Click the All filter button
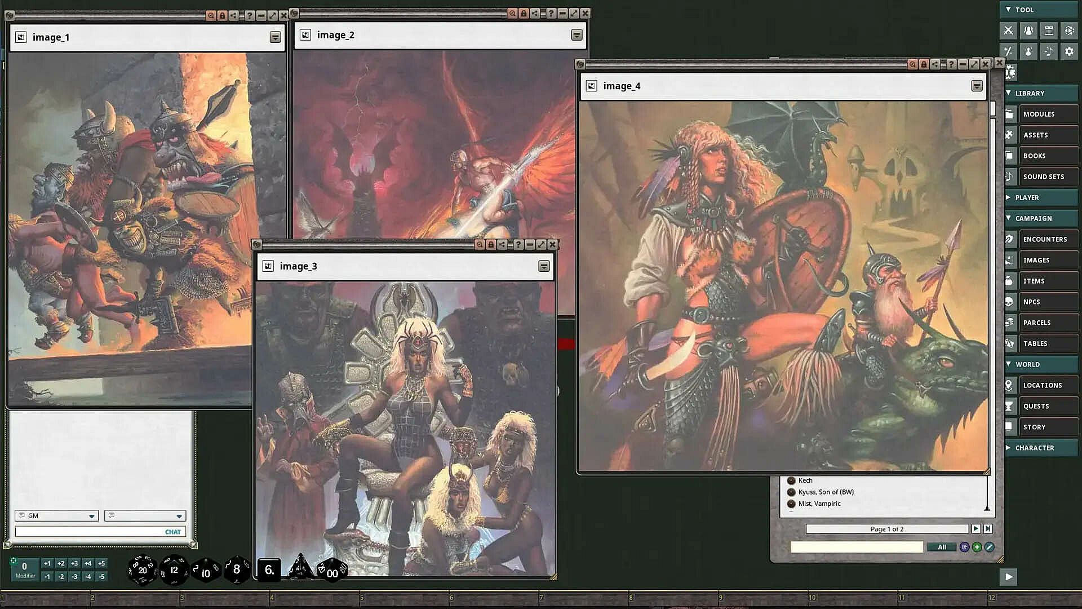The height and width of the screenshot is (609, 1082). 942,547
